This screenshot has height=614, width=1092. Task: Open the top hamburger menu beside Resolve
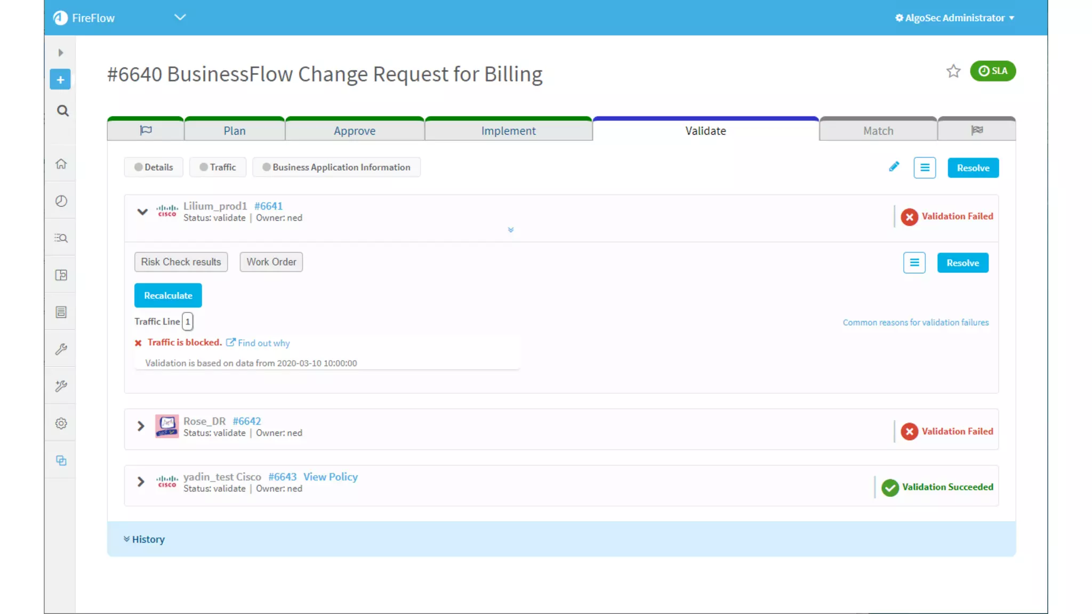(925, 168)
